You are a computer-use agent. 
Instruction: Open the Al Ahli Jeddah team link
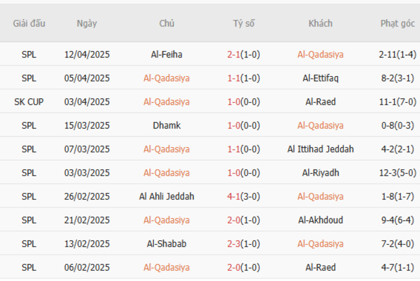coord(166,196)
